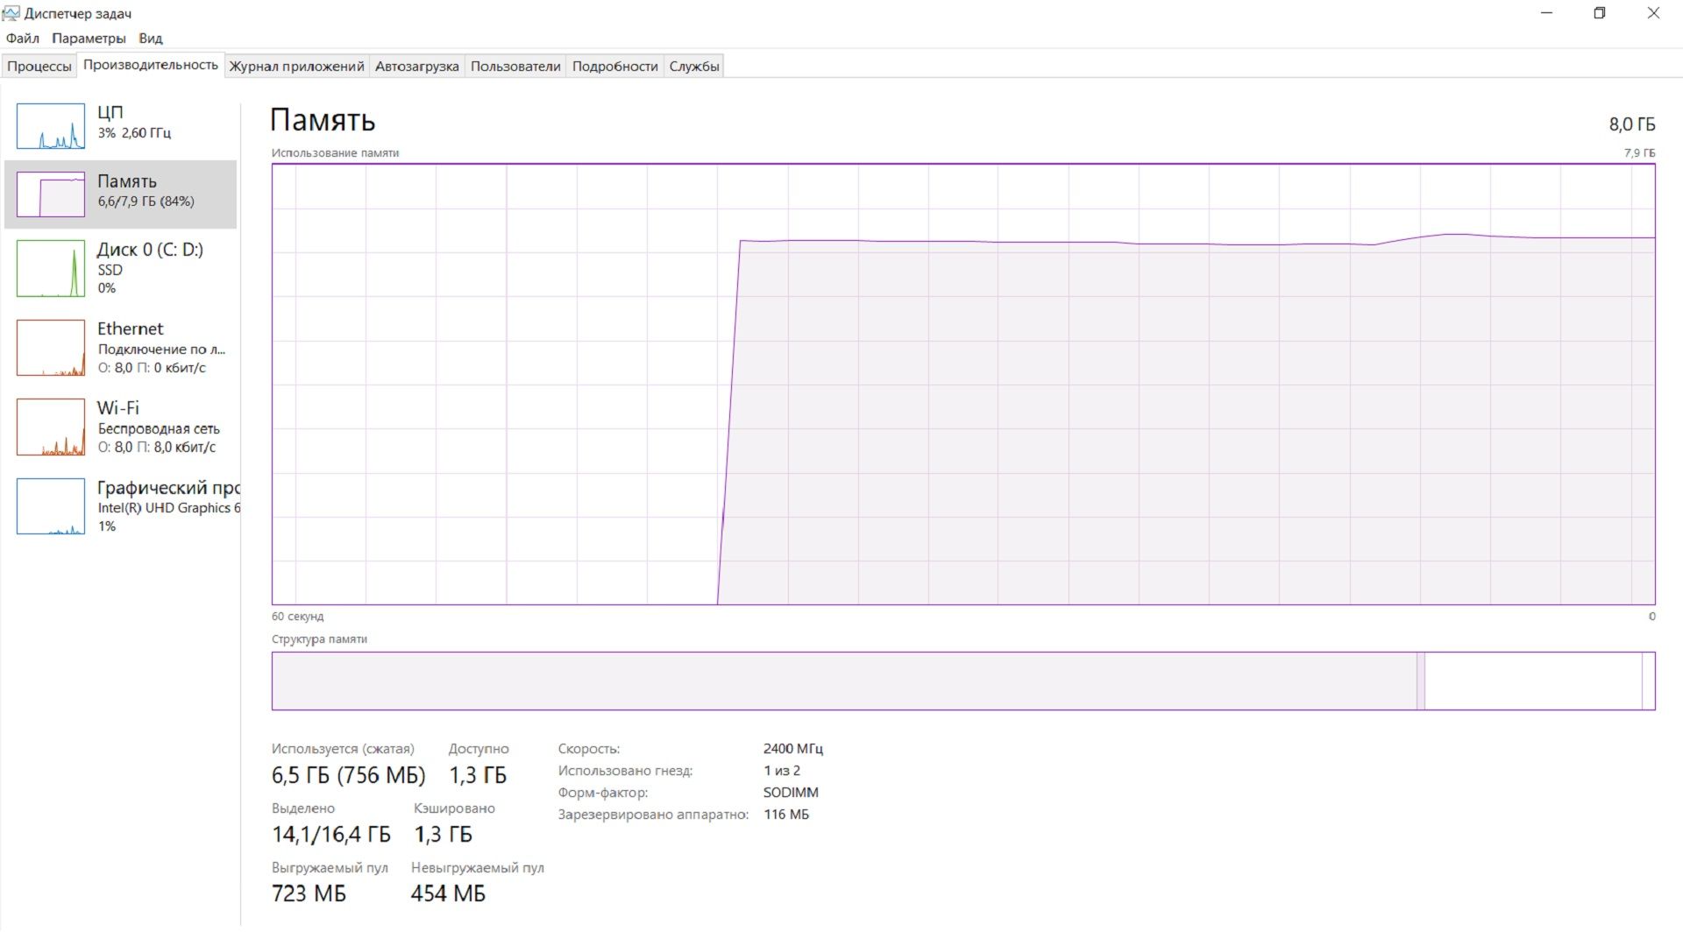Select the Память memory graph thumbnail
1683x946 pixels.
pos(51,194)
